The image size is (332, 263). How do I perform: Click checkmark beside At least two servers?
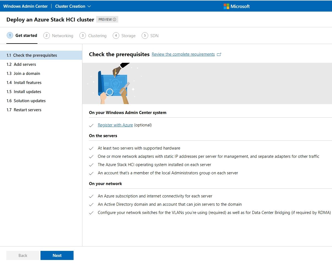tap(91, 148)
